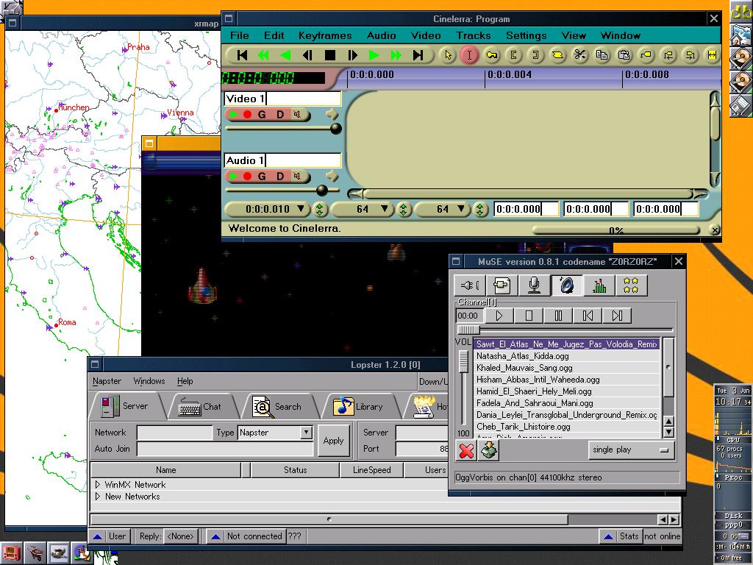Click the stop button in Cinelerra transport

coord(330,55)
